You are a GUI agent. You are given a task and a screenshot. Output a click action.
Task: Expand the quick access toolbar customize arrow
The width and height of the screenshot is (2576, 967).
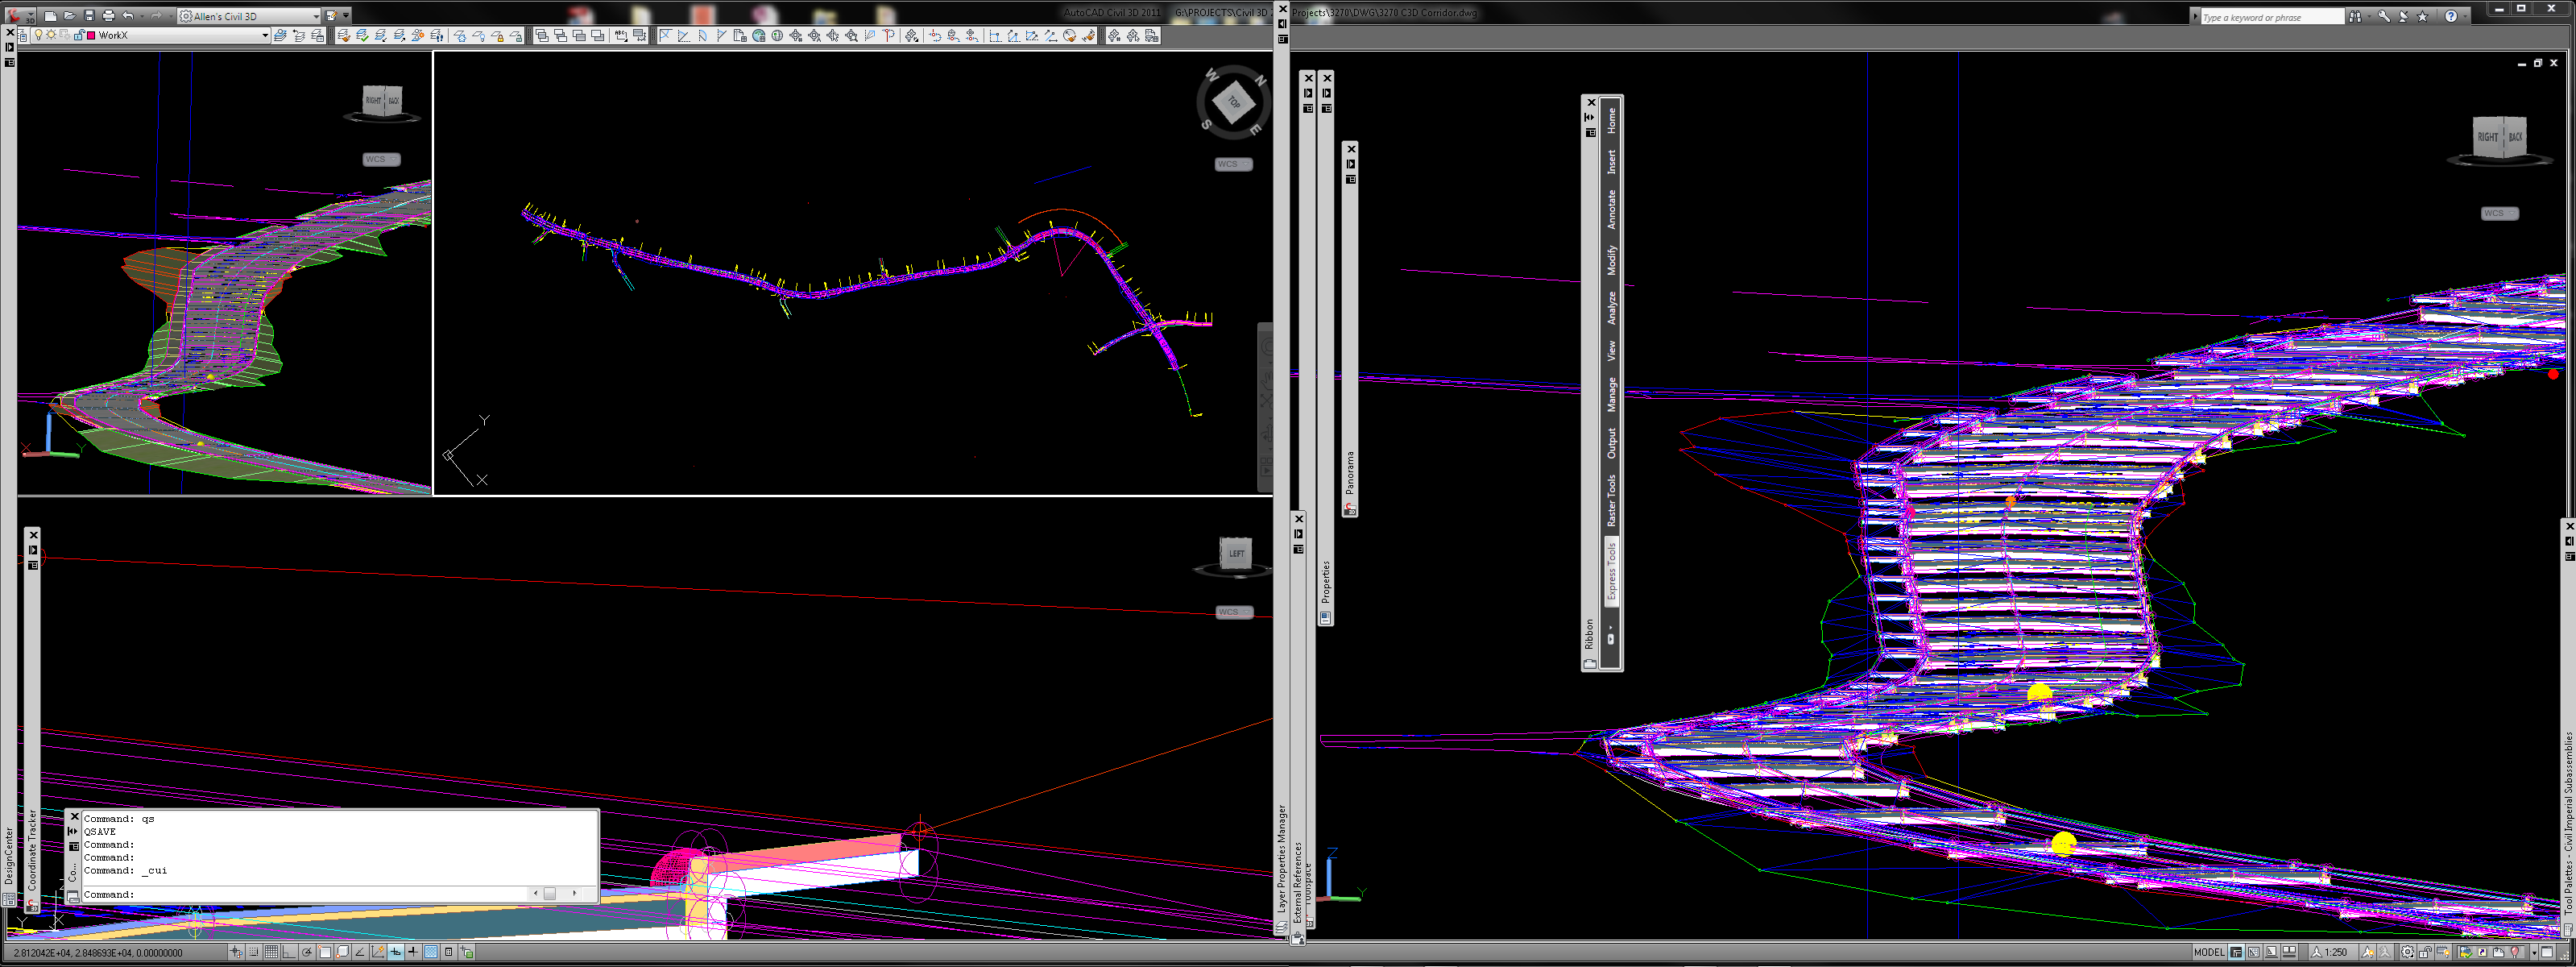click(346, 16)
